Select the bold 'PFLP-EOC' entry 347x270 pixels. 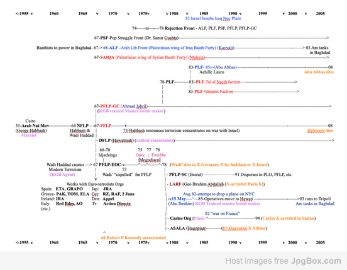pyautogui.click(x=110, y=165)
